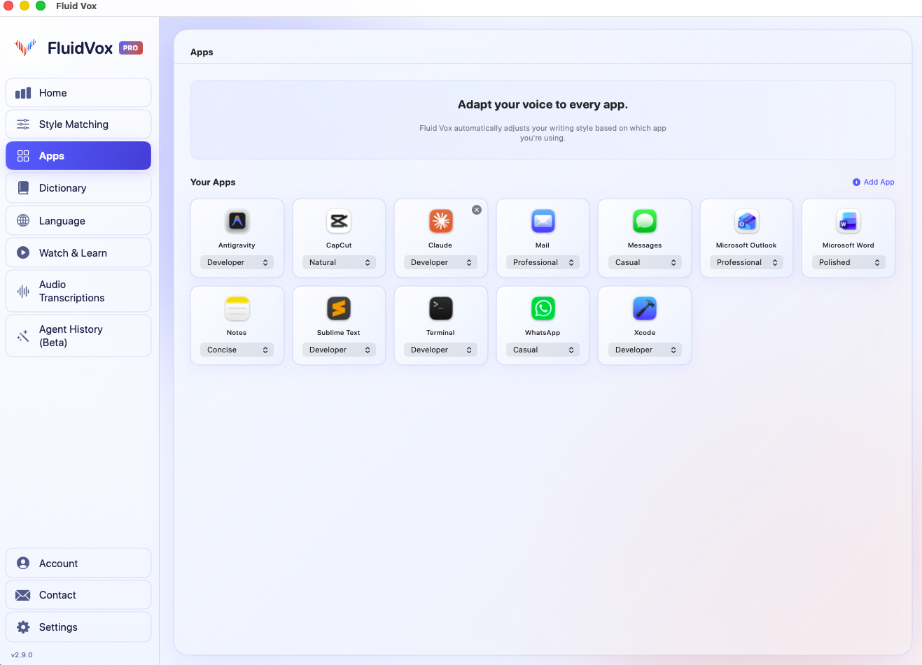Open Agent History (Beta)
This screenshot has height=665, width=922.
click(78, 336)
